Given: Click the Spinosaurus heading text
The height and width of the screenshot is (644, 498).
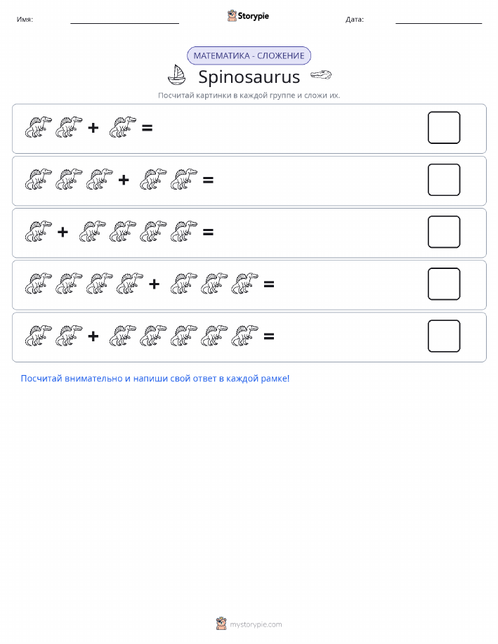Looking at the screenshot, I should pos(249,77).
